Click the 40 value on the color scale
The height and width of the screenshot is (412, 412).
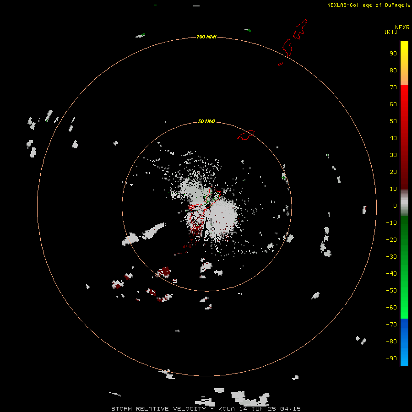[393, 138]
